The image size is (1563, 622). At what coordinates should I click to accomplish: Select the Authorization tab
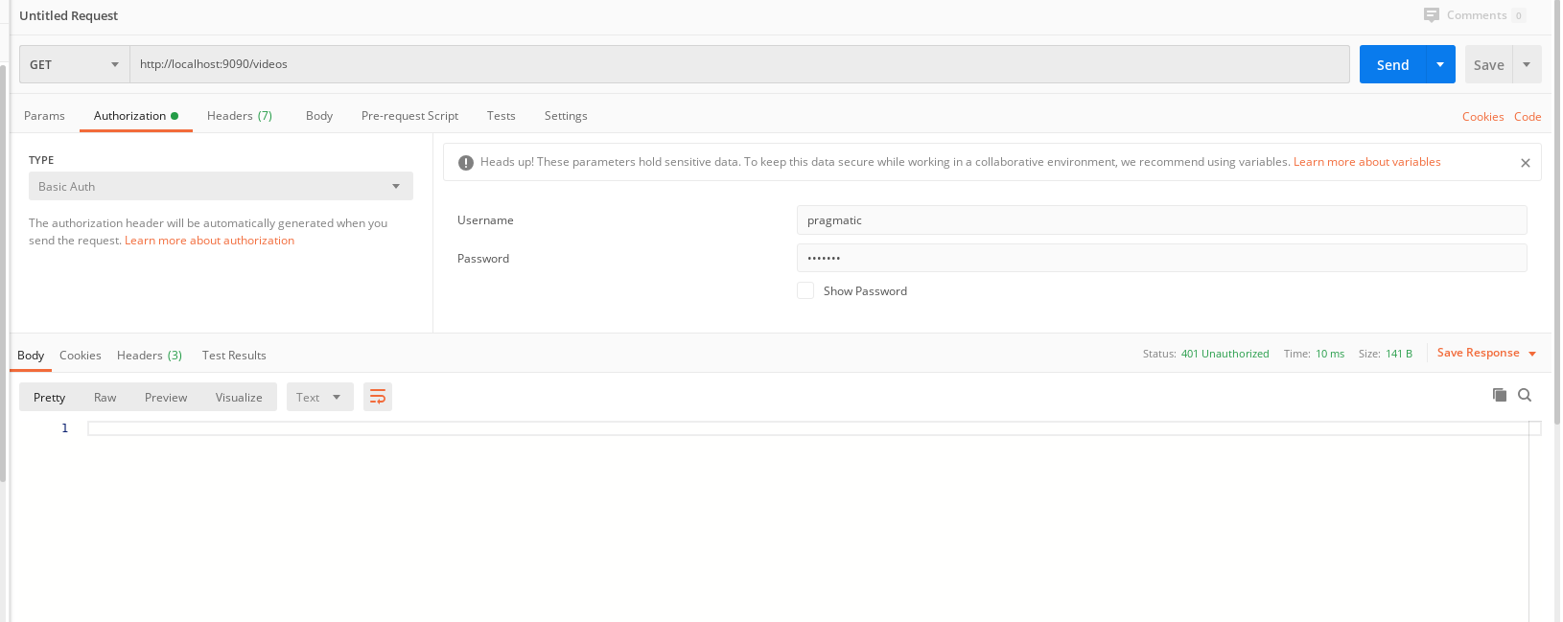[136, 116]
